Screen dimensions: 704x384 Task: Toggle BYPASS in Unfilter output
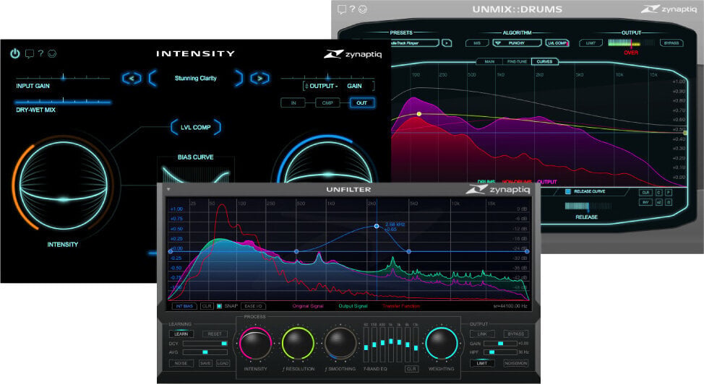pos(515,333)
